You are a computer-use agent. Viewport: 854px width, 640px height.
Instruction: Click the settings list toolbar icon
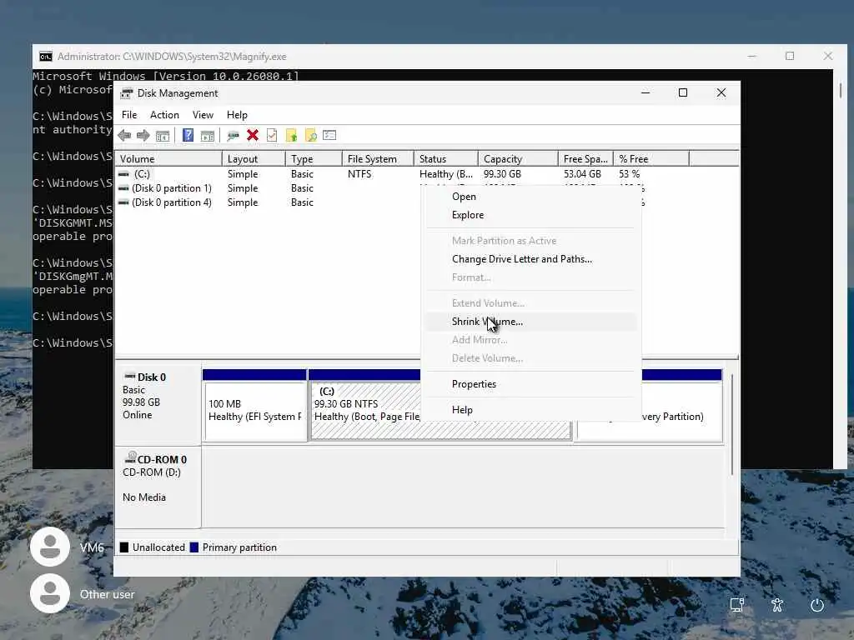click(x=329, y=135)
